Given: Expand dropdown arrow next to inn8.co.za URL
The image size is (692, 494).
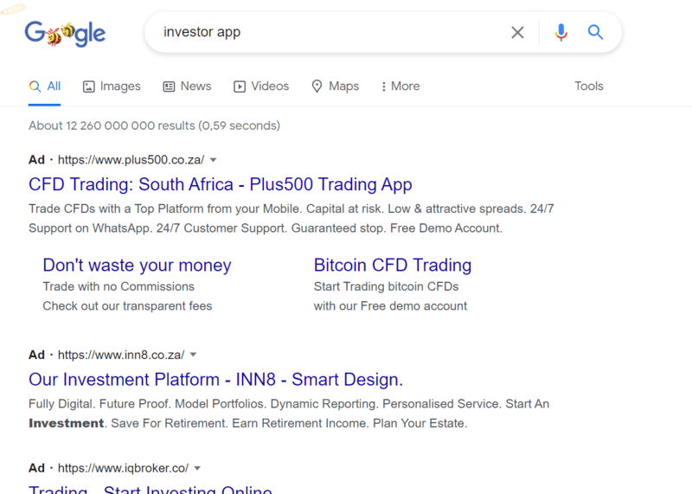Looking at the screenshot, I should click(x=193, y=355).
